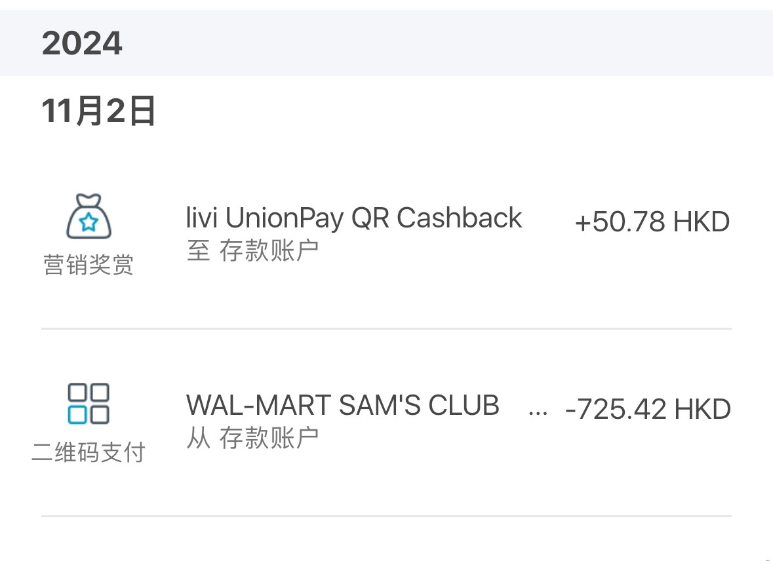Viewport: 773px width, 565px height.
Task: Open the WAL-MART SAM'S CLUB transaction
Action: [x=342, y=406]
